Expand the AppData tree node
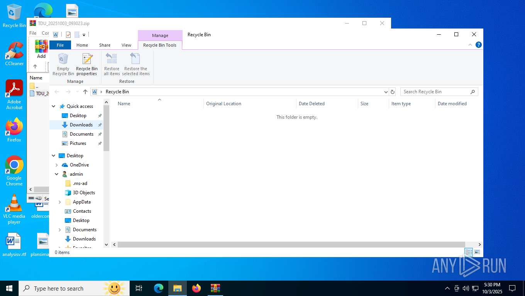525x296 pixels. tap(60, 202)
